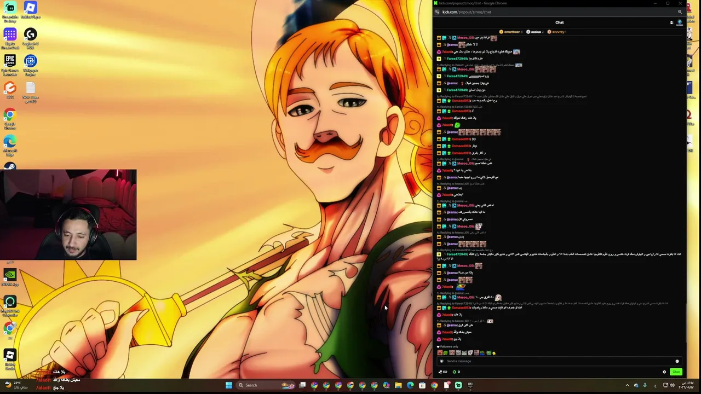Open the Streamlabs Desktop shortcut

pos(10,11)
